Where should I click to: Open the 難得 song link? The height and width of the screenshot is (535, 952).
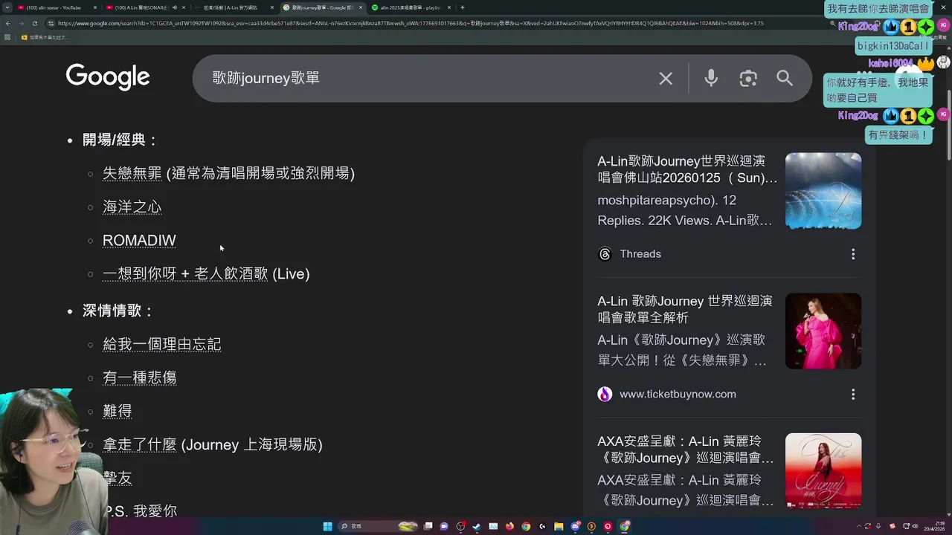click(x=117, y=411)
